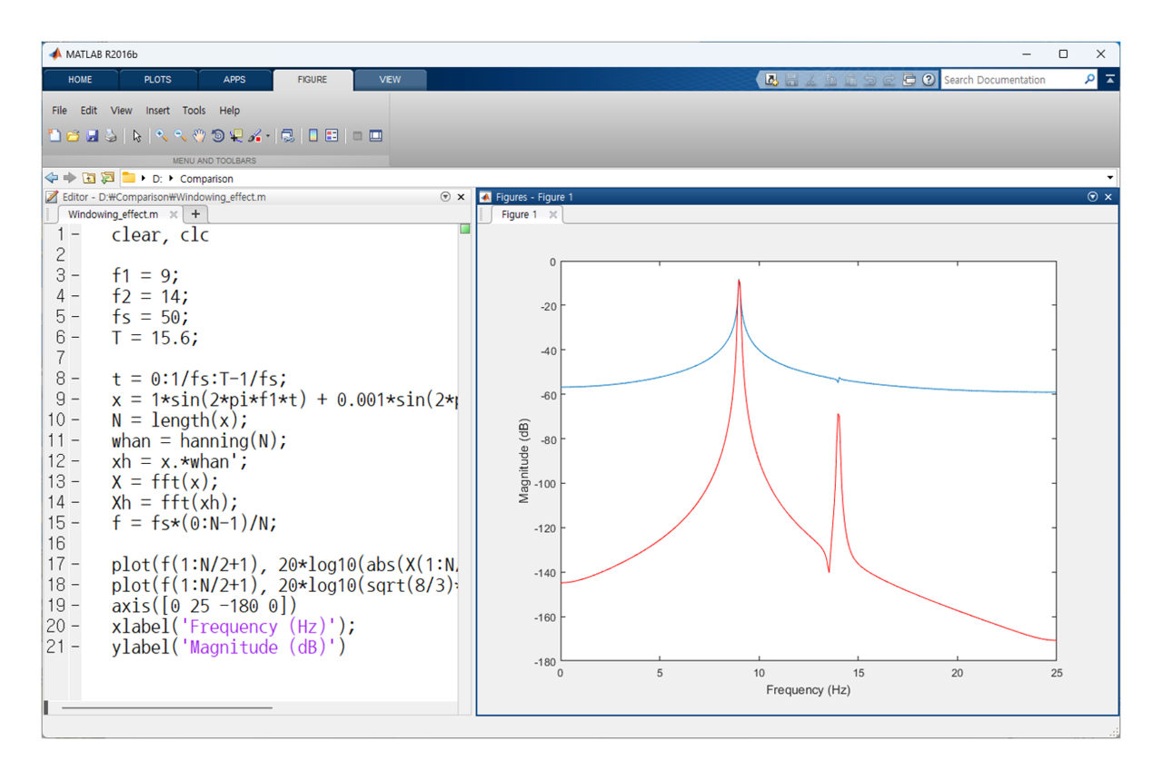Click the Comparison folder in path
The width and height of the screenshot is (1162, 780).
click(x=206, y=179)
